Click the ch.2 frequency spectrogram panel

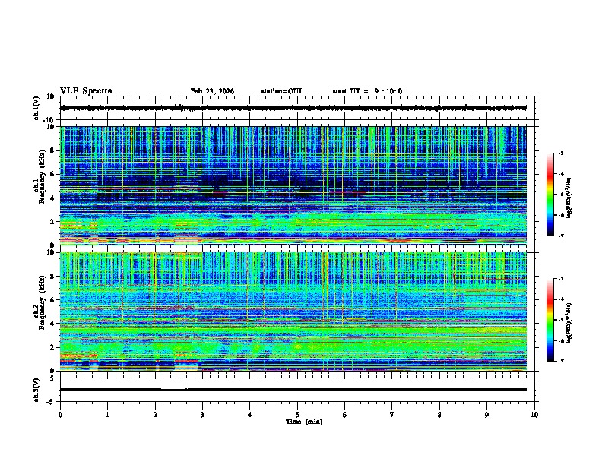[293, 312]
